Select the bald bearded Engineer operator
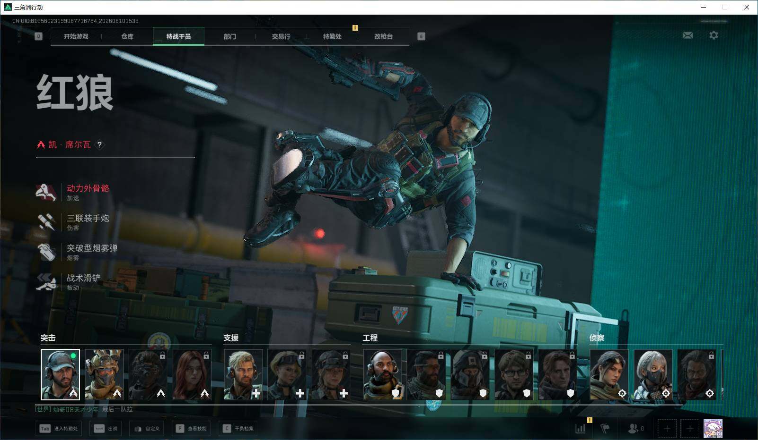Screen dimensions: 758x440 [x=382, y=374]
